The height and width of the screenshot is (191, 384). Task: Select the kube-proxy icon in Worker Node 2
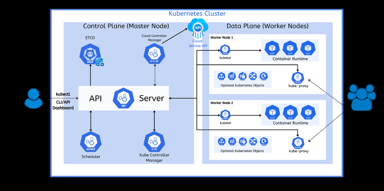point(298,143)
